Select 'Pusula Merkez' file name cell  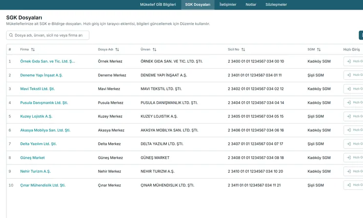pos(110,103)
